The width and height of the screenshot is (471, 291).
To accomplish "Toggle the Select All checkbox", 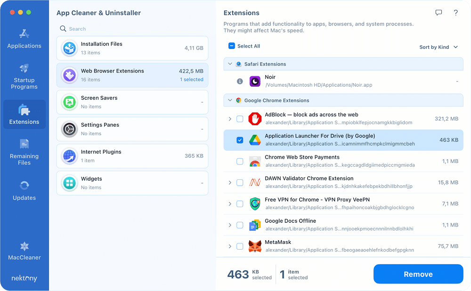I will point(231,46).
